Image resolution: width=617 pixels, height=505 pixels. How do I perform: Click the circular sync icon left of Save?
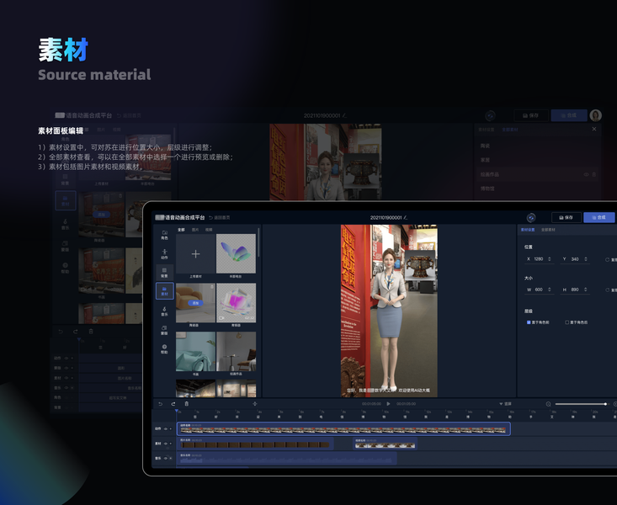[531, 218]
